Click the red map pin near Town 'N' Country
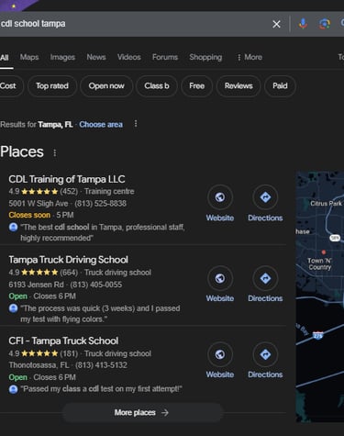 tap(324, 252)
